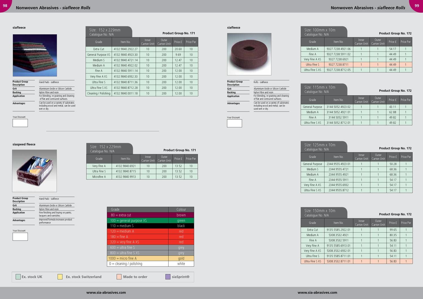Click the siaspeed fleece package image

click(34, 171)
